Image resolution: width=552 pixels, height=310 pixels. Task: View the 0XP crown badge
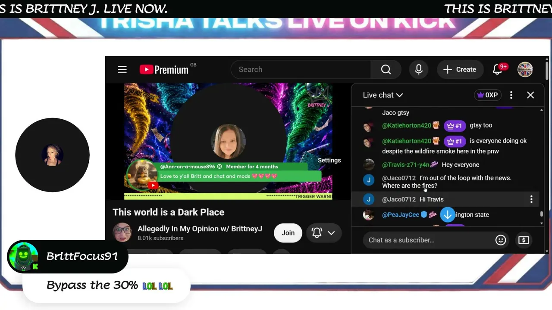point(488,95)
